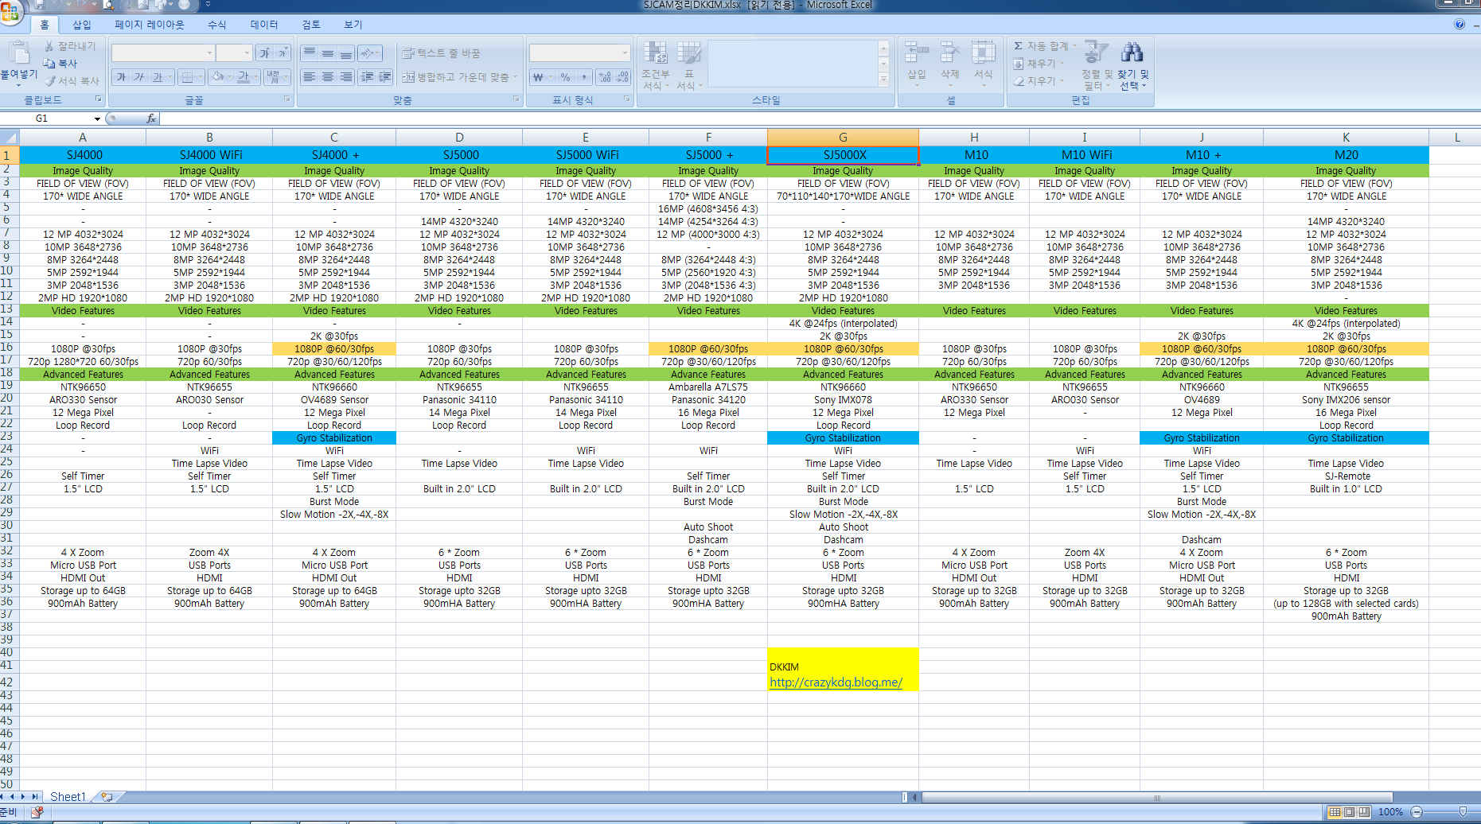Select column L header
The width and height of the screenshot is (1481, 824).
click(1456, 137)
